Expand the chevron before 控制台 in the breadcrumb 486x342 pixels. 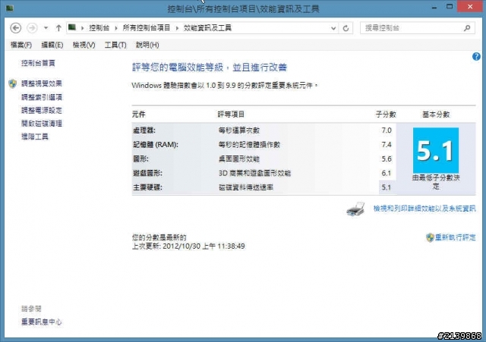(x=83, y=28)
